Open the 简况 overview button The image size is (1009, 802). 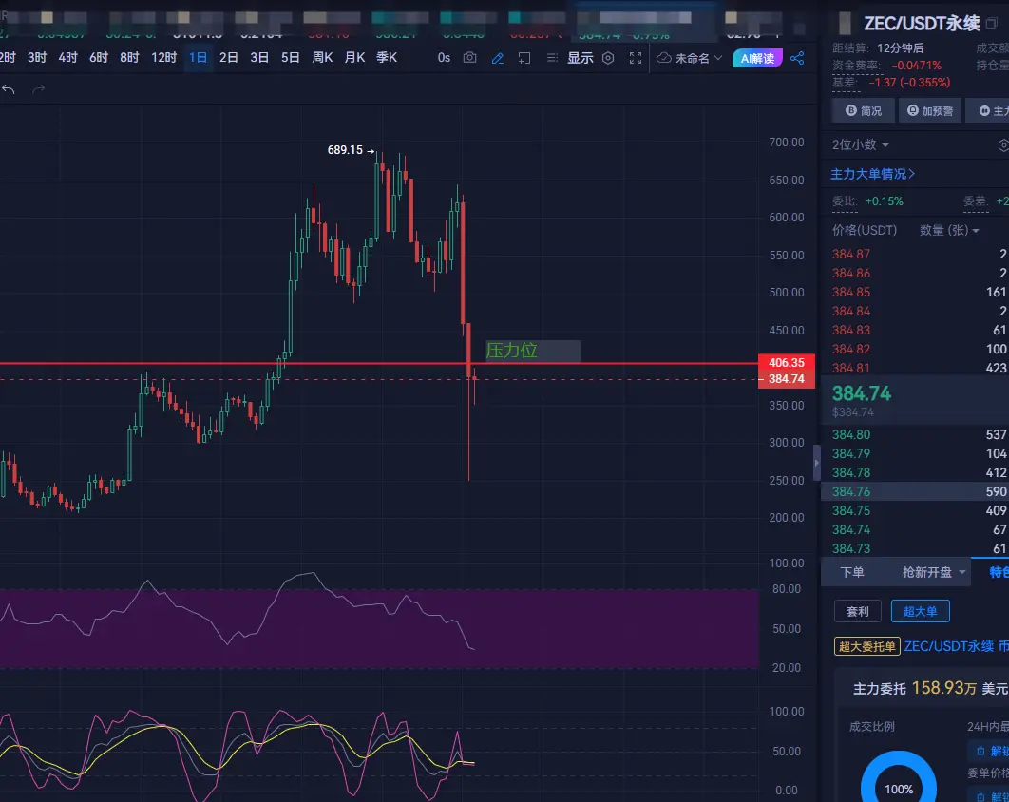[864, 111]
